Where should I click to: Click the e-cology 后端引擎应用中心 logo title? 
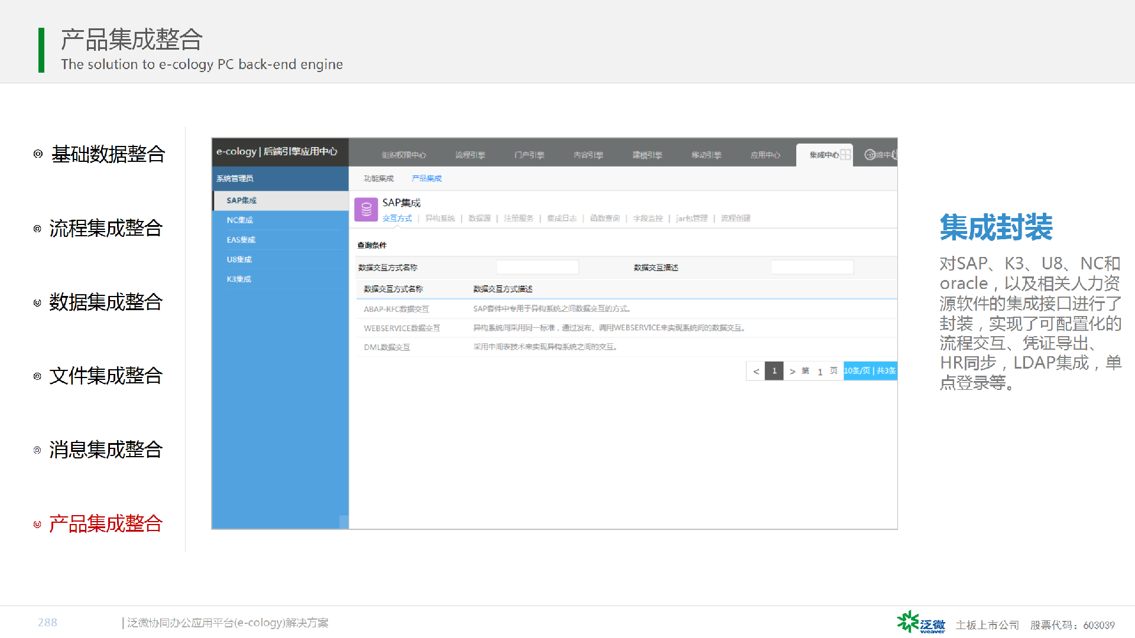(277, 152)
